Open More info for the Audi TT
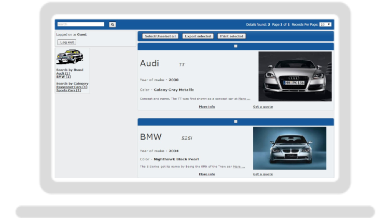The width and height of the screenshot is (389, 218). pos(207,107)
